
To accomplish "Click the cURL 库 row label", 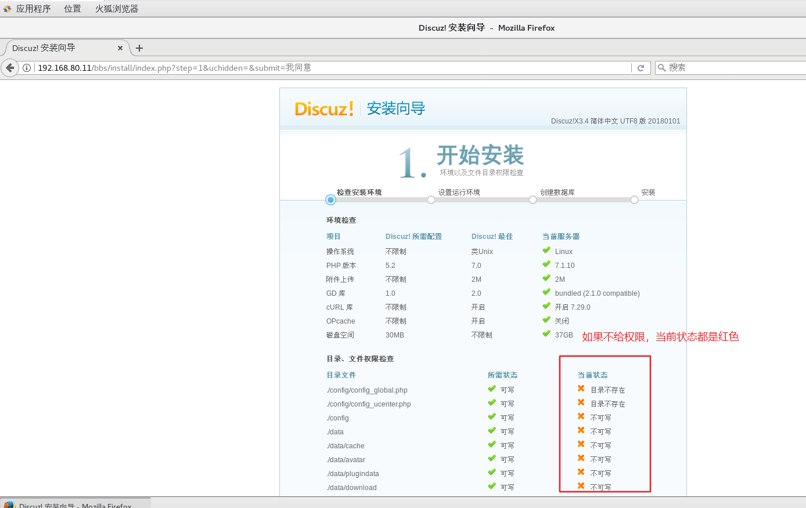I will [x=340, y=307].
